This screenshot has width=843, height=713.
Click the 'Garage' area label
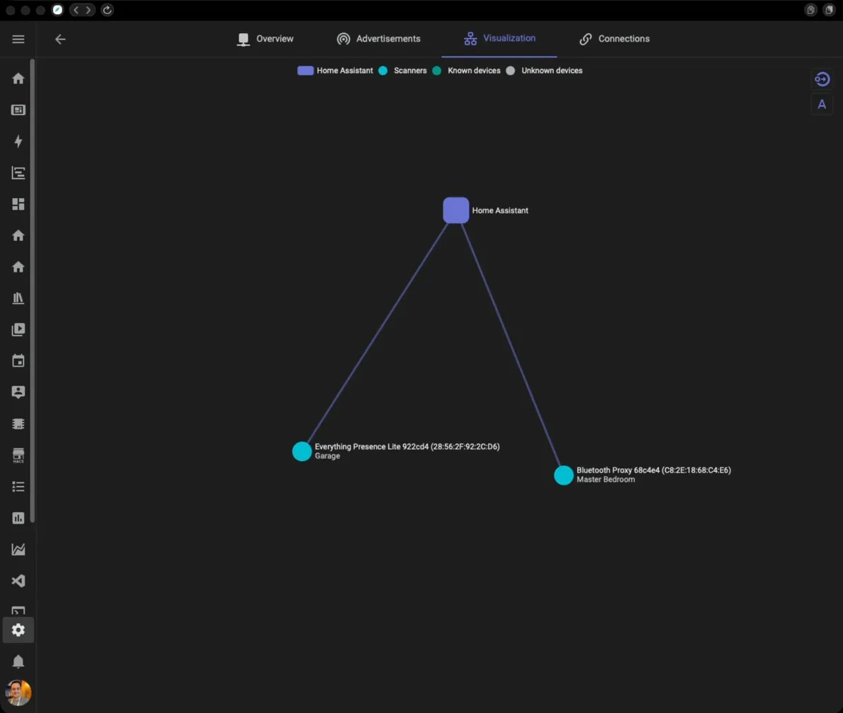click(x=327, y=456)
